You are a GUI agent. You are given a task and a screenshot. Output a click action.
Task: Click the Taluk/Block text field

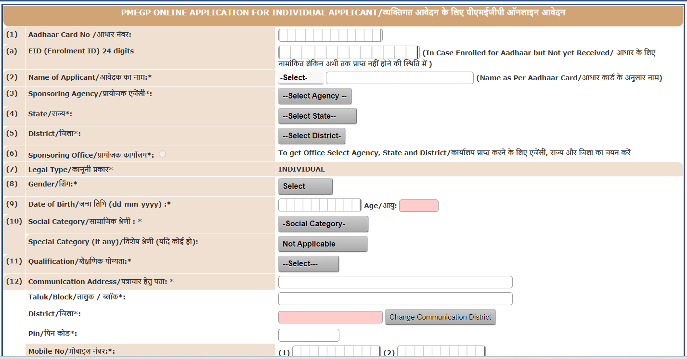coord(395,298)
